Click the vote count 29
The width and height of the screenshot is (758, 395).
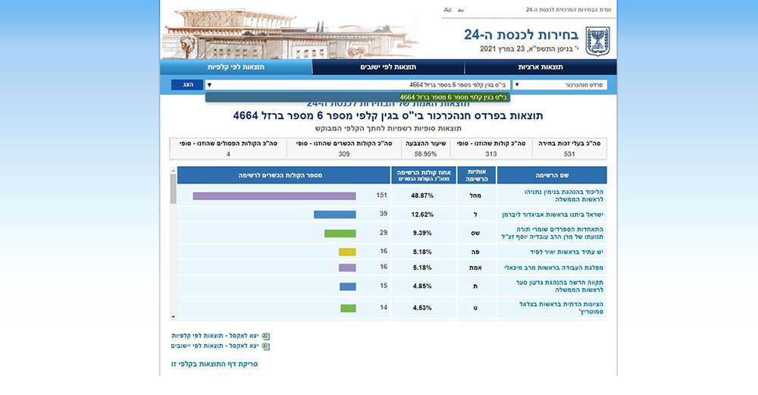point(384,233)
